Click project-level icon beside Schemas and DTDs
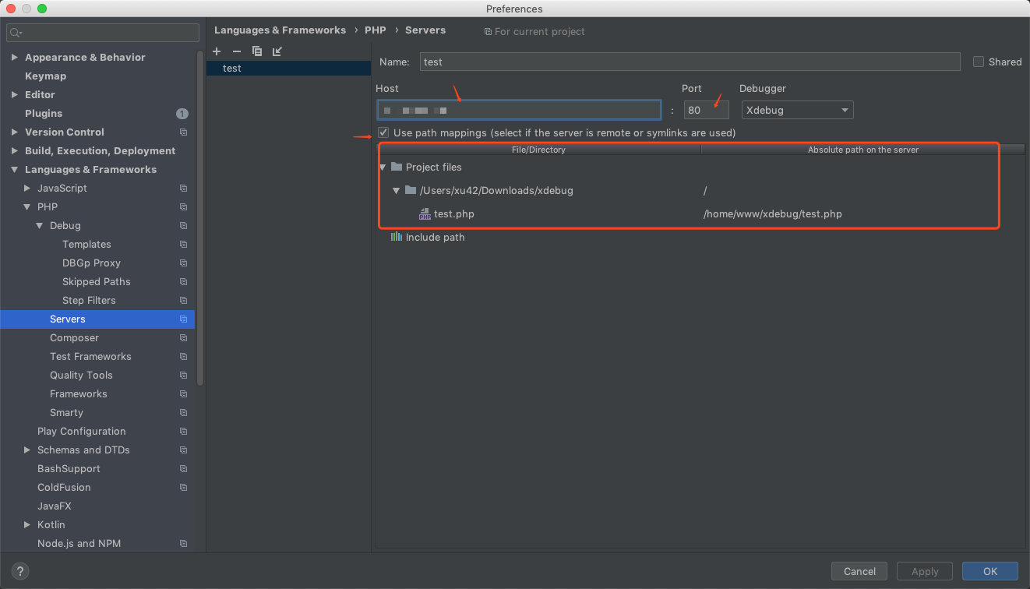The image size is (1030, 589). [x=183, y=450]
